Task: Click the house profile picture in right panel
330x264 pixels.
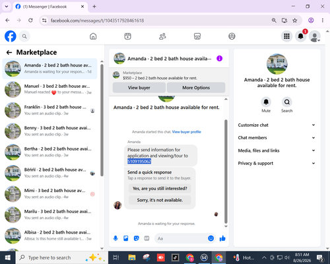Action: 277,64
